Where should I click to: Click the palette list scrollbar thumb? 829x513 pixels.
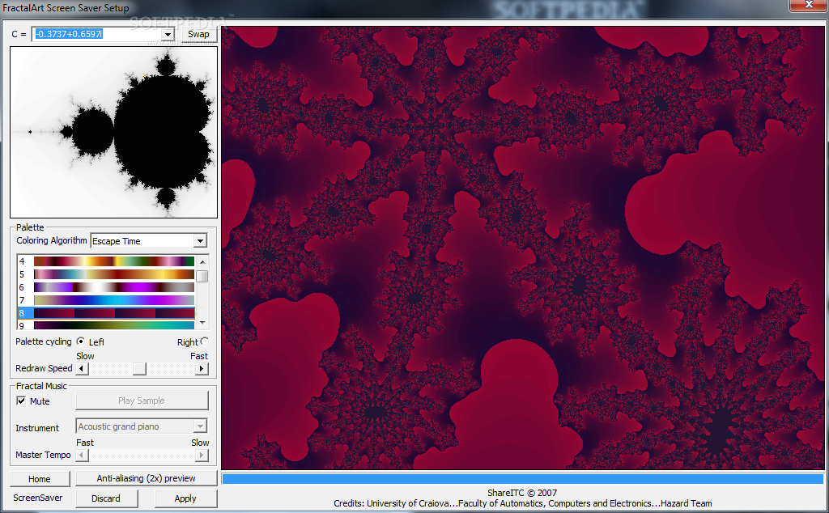click(202, 276)
